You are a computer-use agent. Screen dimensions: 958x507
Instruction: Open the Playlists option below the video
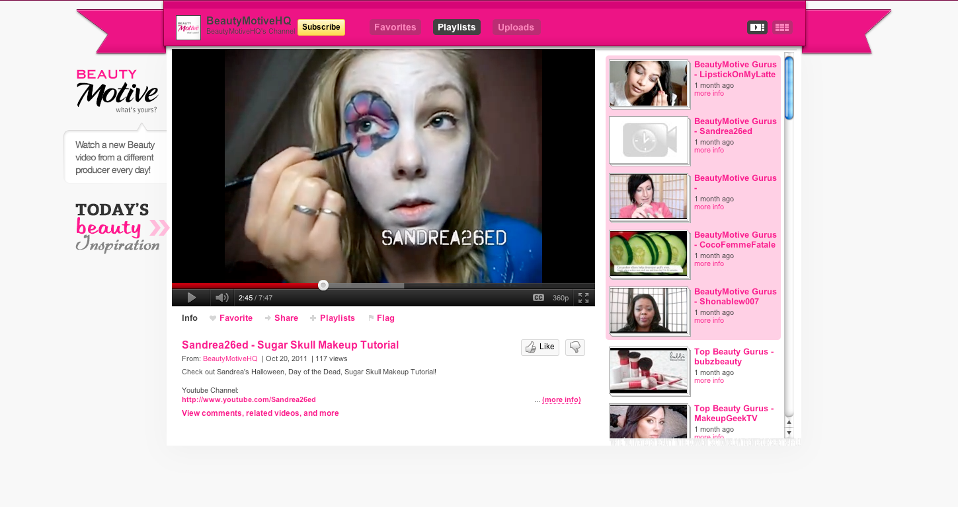333,318
